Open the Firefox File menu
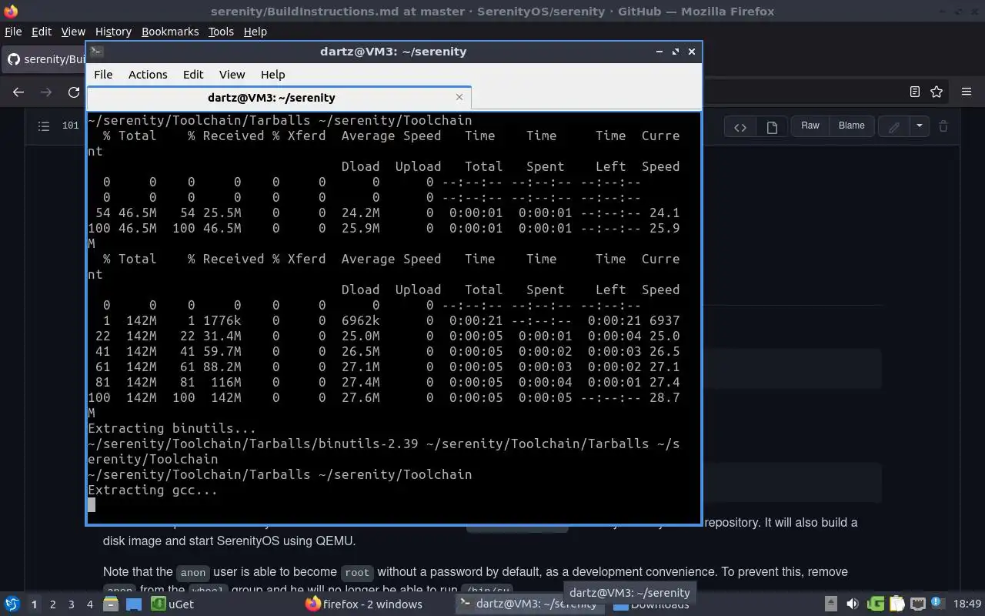 [13, 32]
